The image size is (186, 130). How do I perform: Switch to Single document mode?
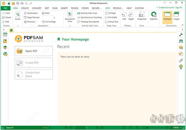(176, 16)
